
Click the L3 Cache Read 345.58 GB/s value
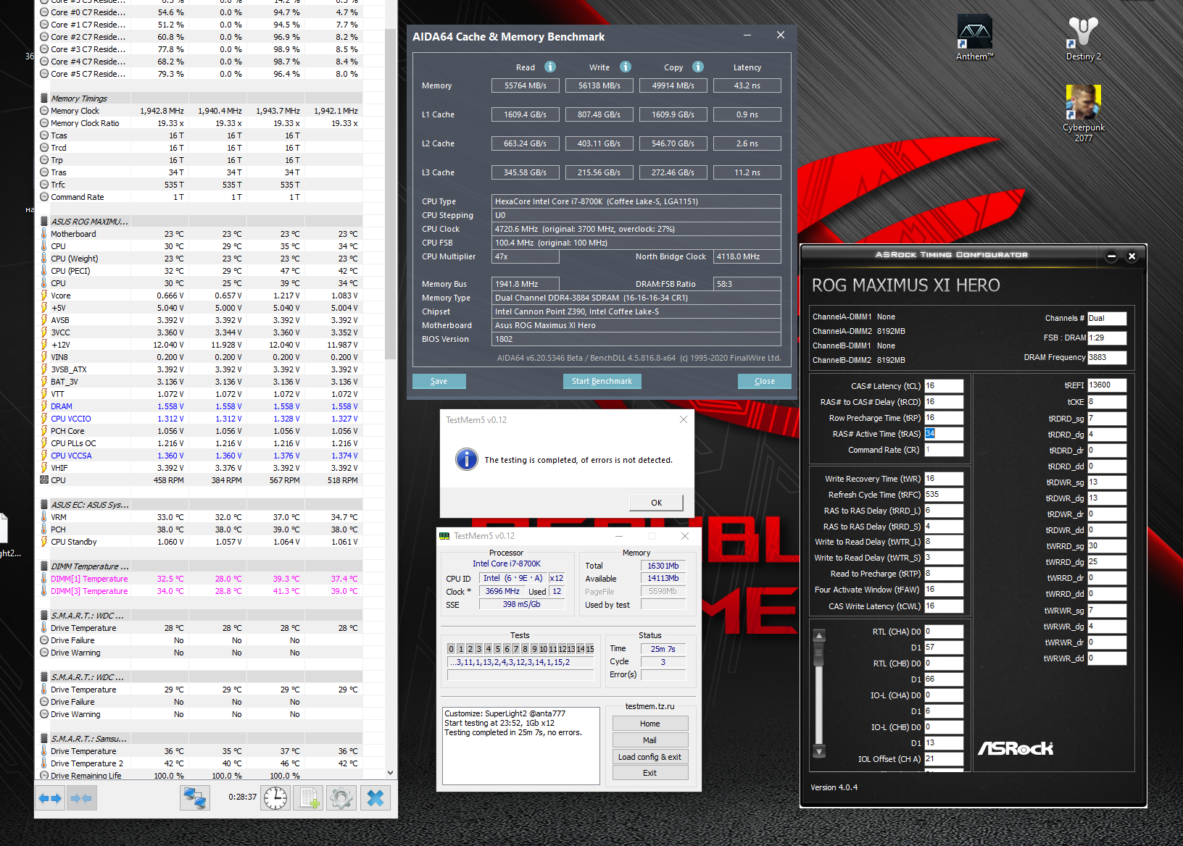point(526,172)
